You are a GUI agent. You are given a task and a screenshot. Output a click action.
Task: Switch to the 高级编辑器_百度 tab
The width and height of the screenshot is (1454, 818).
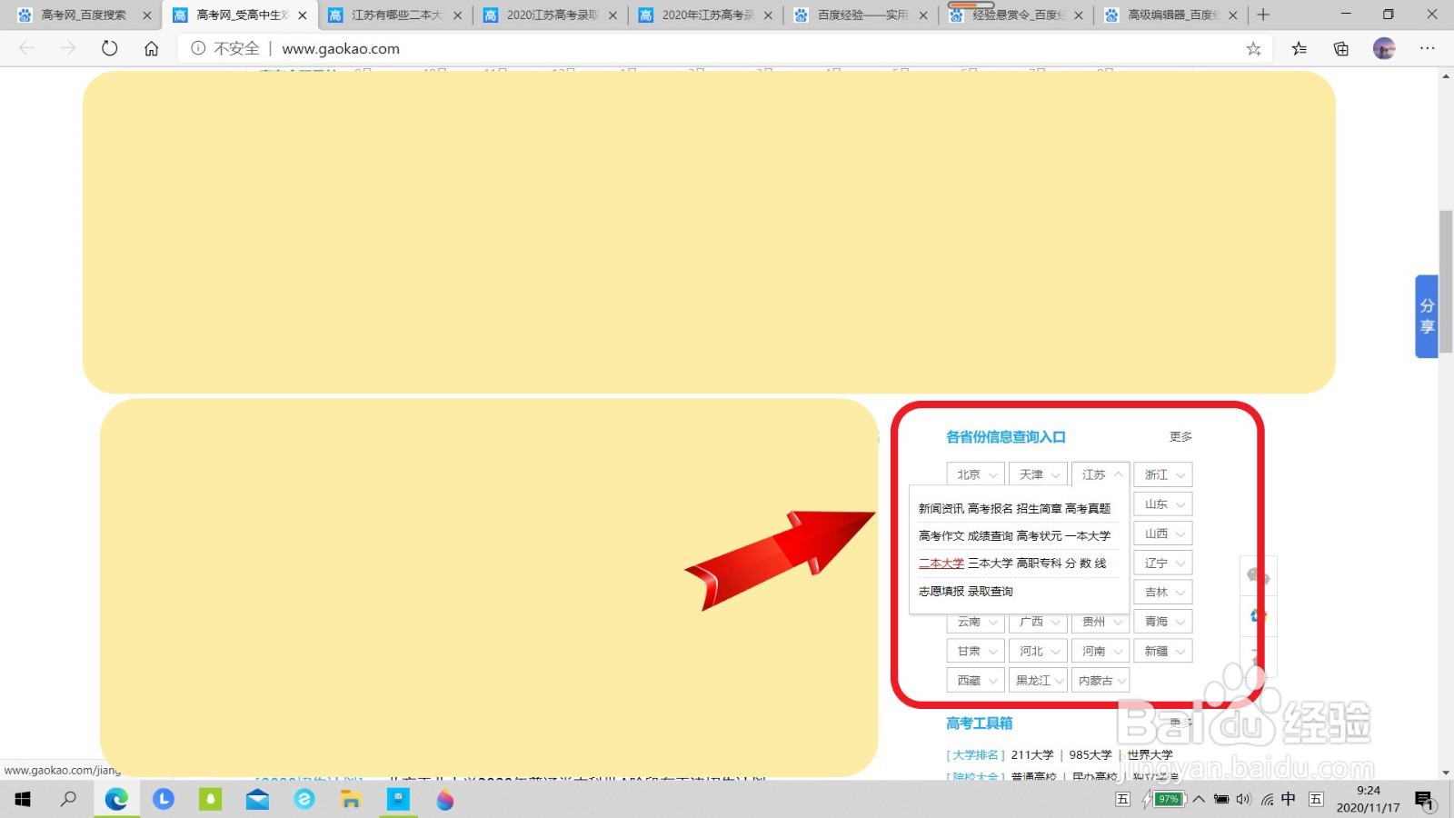(x=1172, y=15)
